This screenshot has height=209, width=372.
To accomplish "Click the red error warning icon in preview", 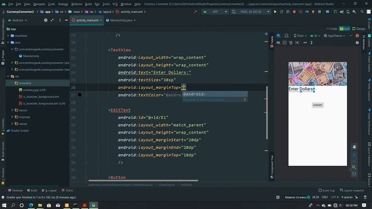I will point(357,36).
